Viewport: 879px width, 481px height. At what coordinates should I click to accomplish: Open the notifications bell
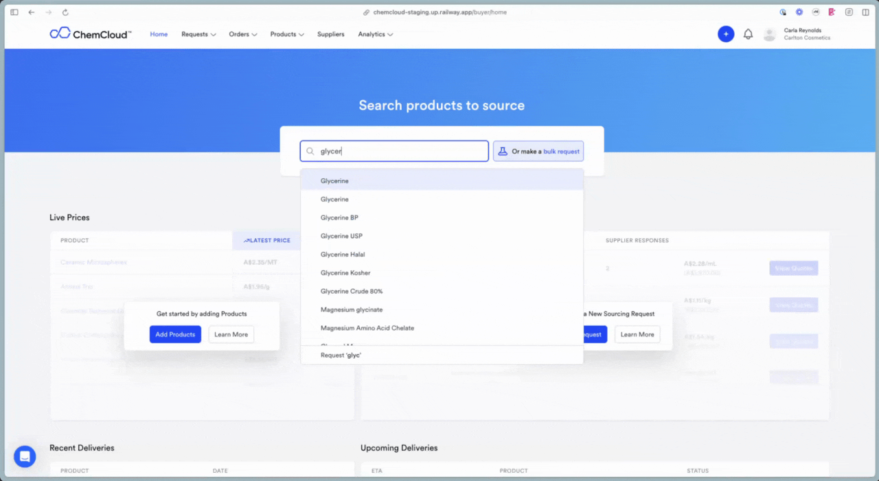click(x=748, y=34)
